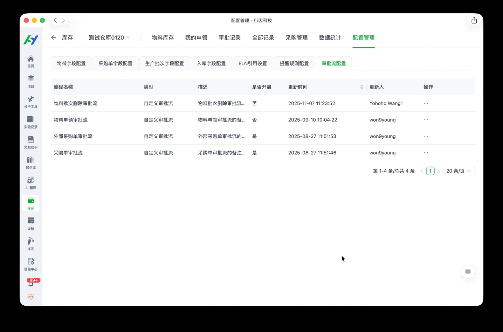Switch to the 采购管理 top menu tab
The height and width of the screenshot is (332, 503).
tap(296, 38)
